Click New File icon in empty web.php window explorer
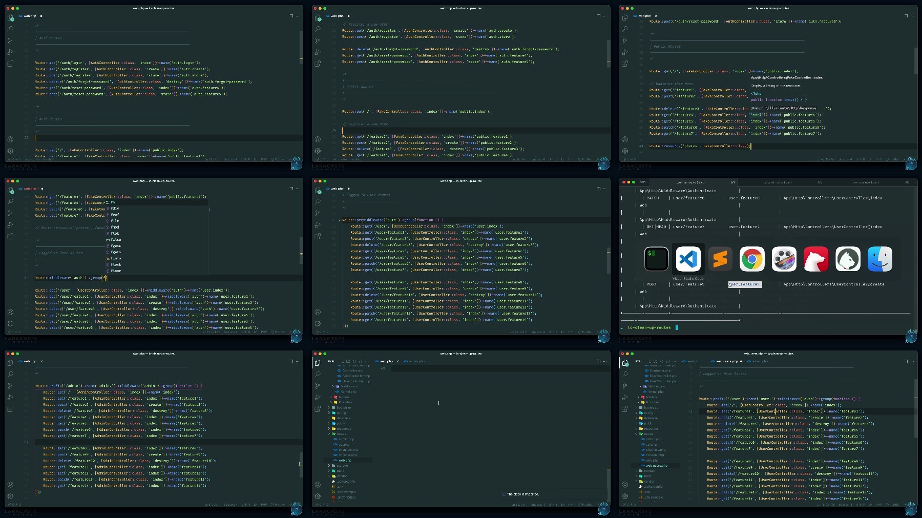 tap(342, 361)
